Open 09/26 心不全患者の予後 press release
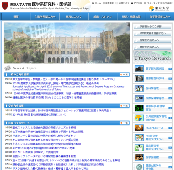Screen dimensions: 174x170 [x=48, y=132]
